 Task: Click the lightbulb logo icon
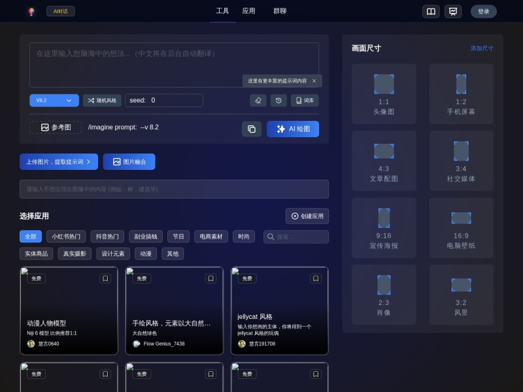coord(31,12)
